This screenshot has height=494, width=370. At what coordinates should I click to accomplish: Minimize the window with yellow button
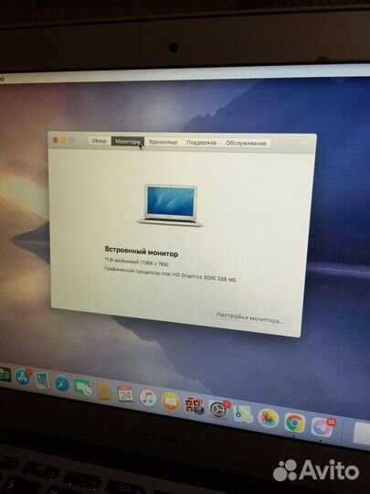[64, 140]
